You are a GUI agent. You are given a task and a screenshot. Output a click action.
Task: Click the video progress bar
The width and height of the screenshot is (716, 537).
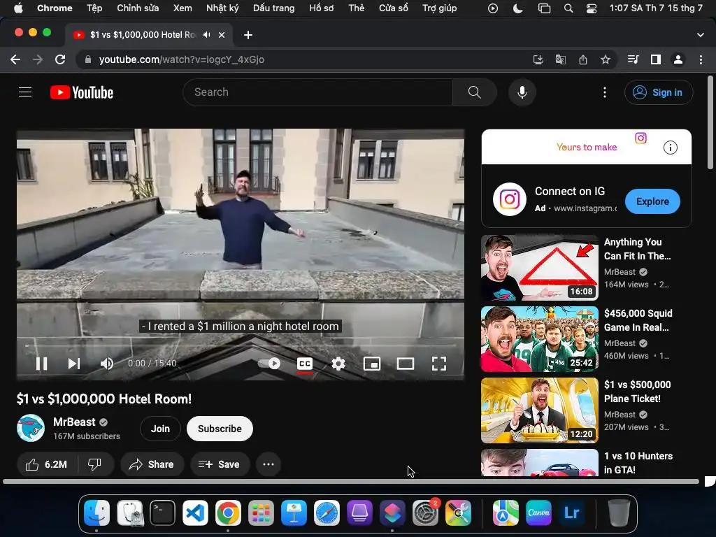pyautogui.click(x=241, y=345)
